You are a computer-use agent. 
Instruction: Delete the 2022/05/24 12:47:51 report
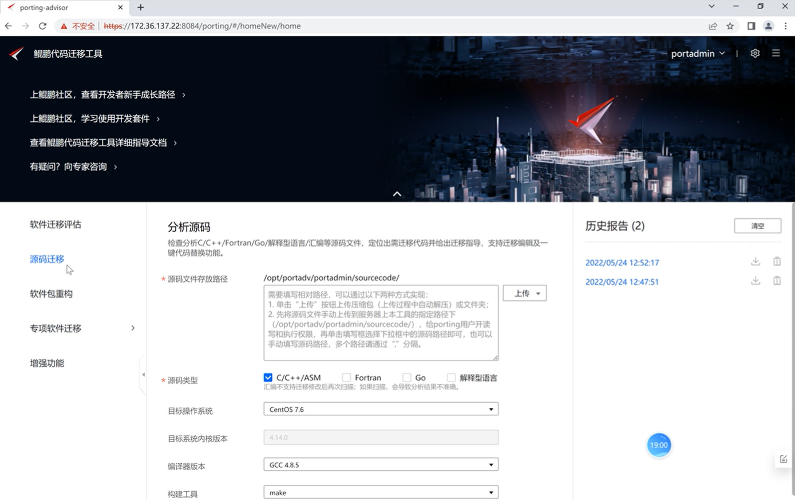[777, 281]
